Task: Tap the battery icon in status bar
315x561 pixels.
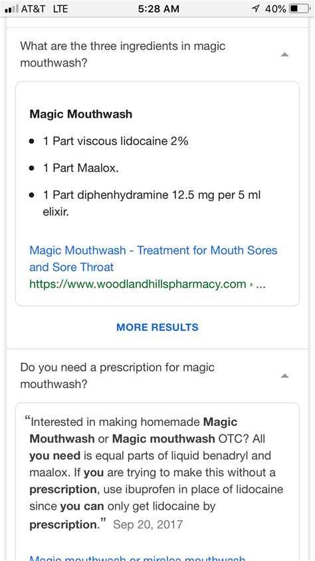Action: click(299, 9)
